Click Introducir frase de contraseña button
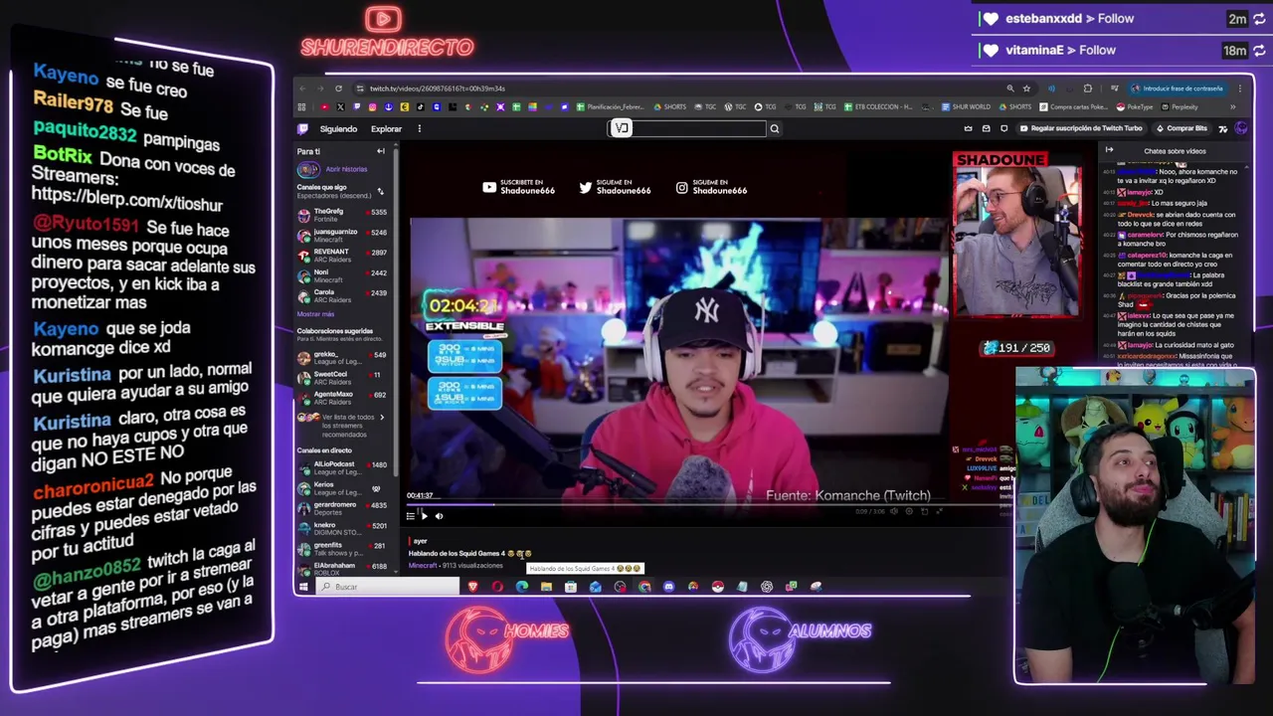Viewport: 1273px width, 716px height. pos(1178,88)
